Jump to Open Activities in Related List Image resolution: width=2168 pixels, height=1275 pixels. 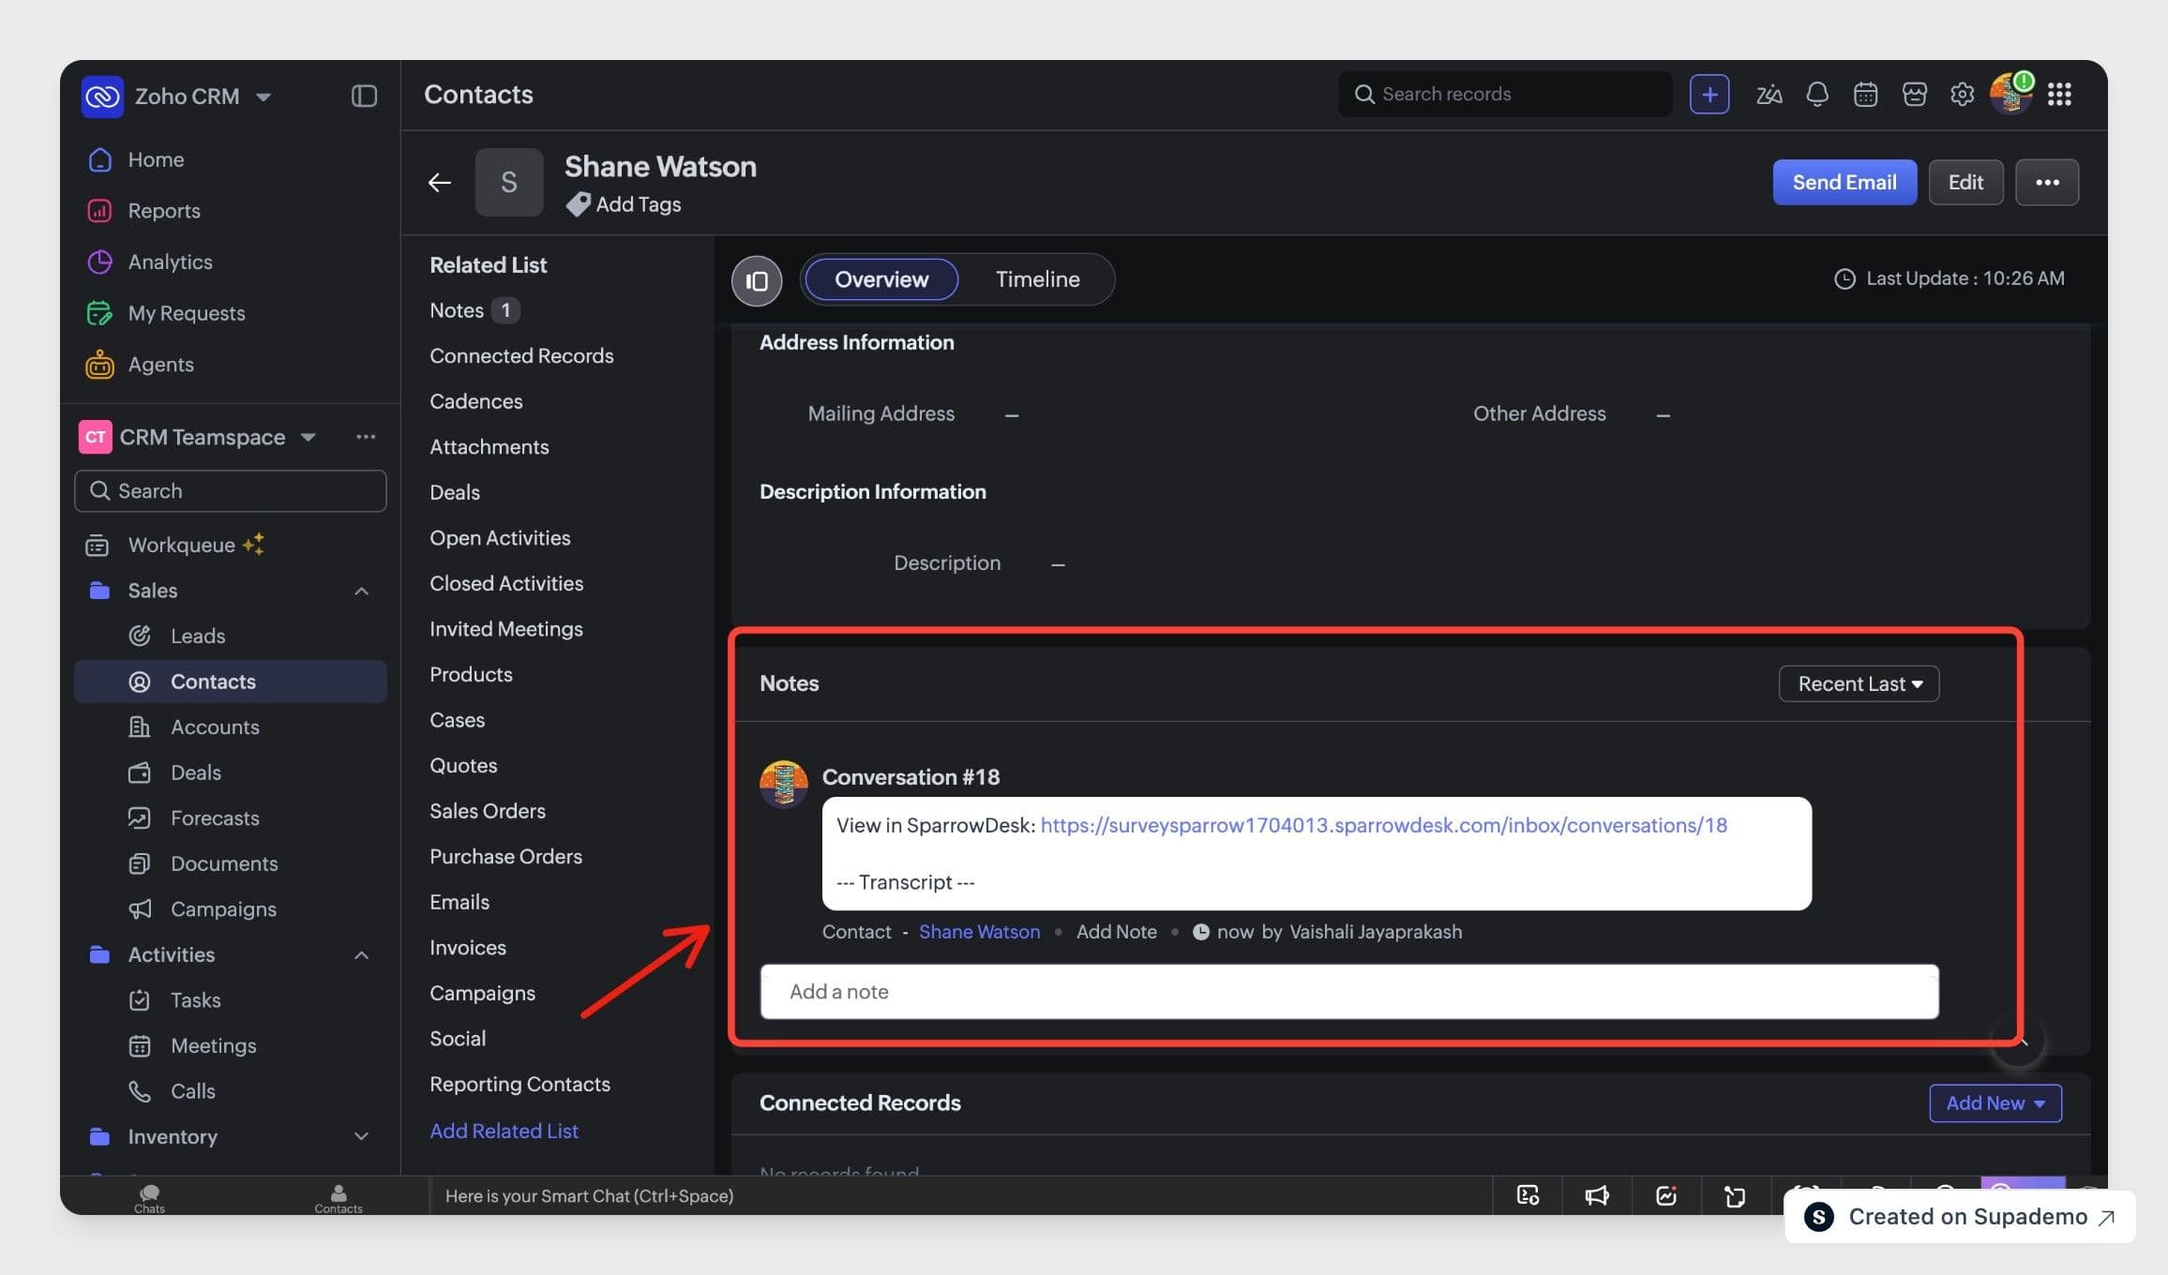[500, 538]
